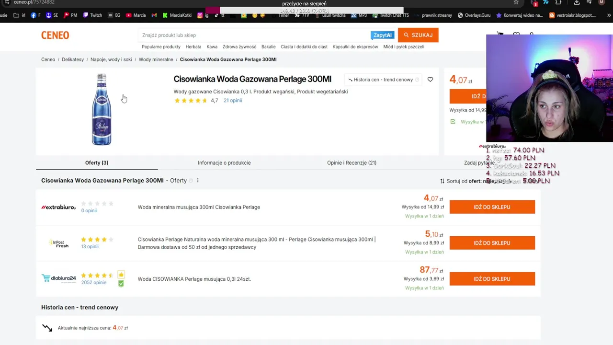Switch to the Oferty (3) tab

(x=97, y=163)
